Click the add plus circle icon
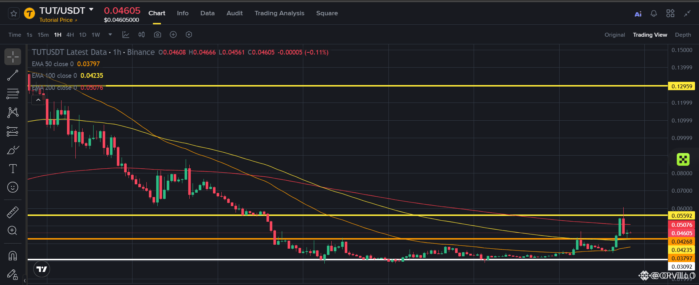 (173, 35)
